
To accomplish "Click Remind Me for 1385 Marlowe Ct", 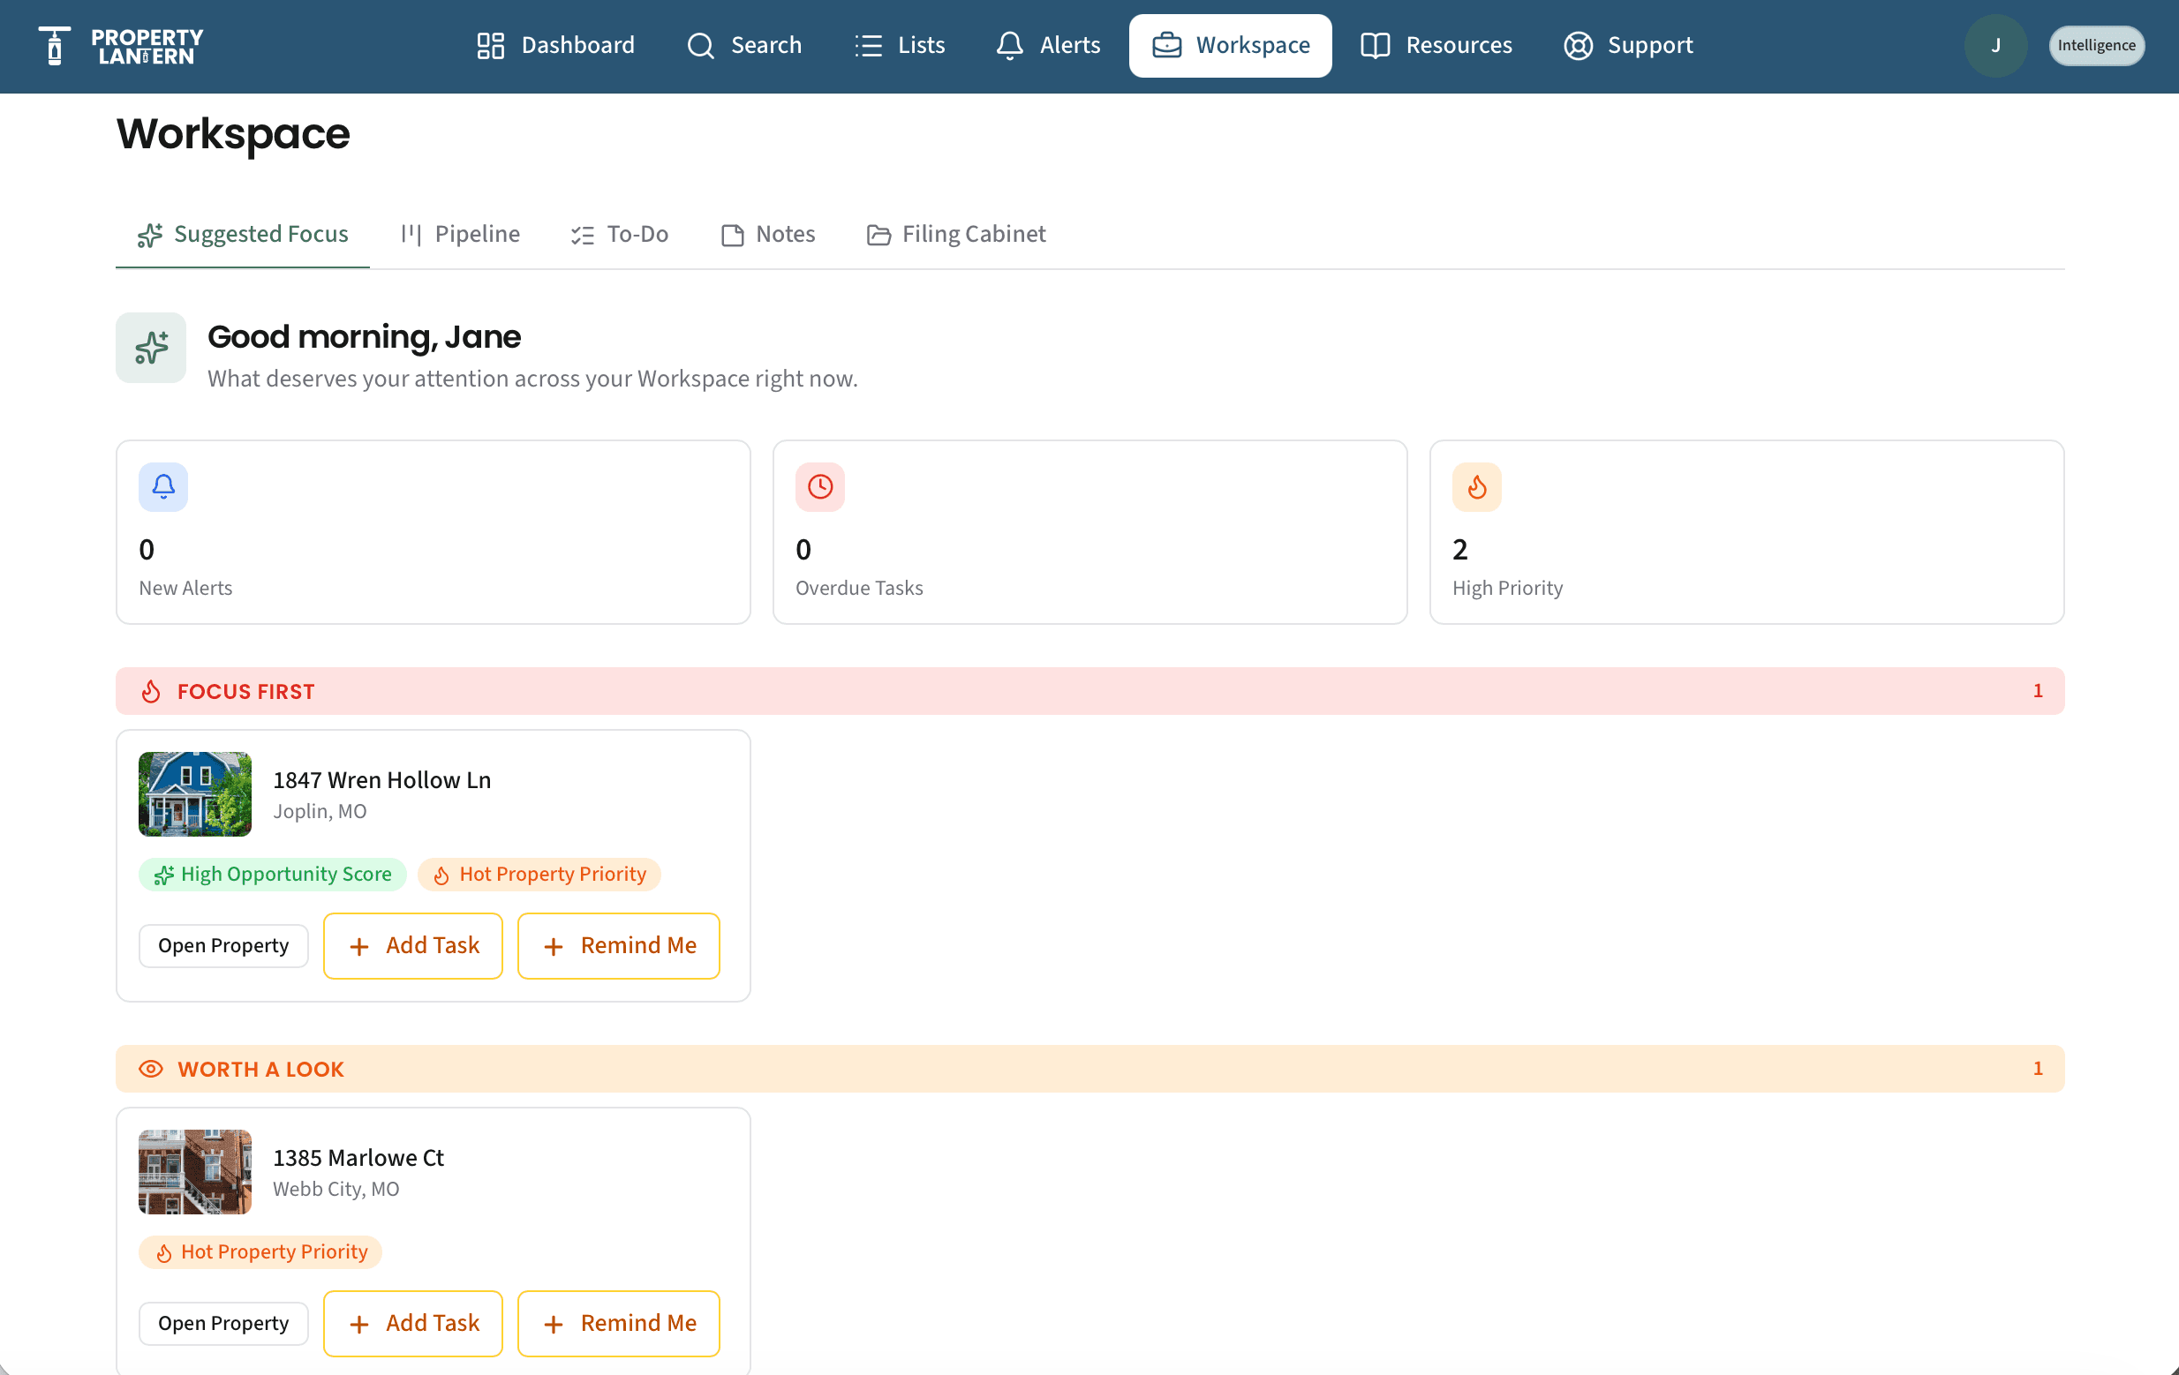I will point(619,1325).
